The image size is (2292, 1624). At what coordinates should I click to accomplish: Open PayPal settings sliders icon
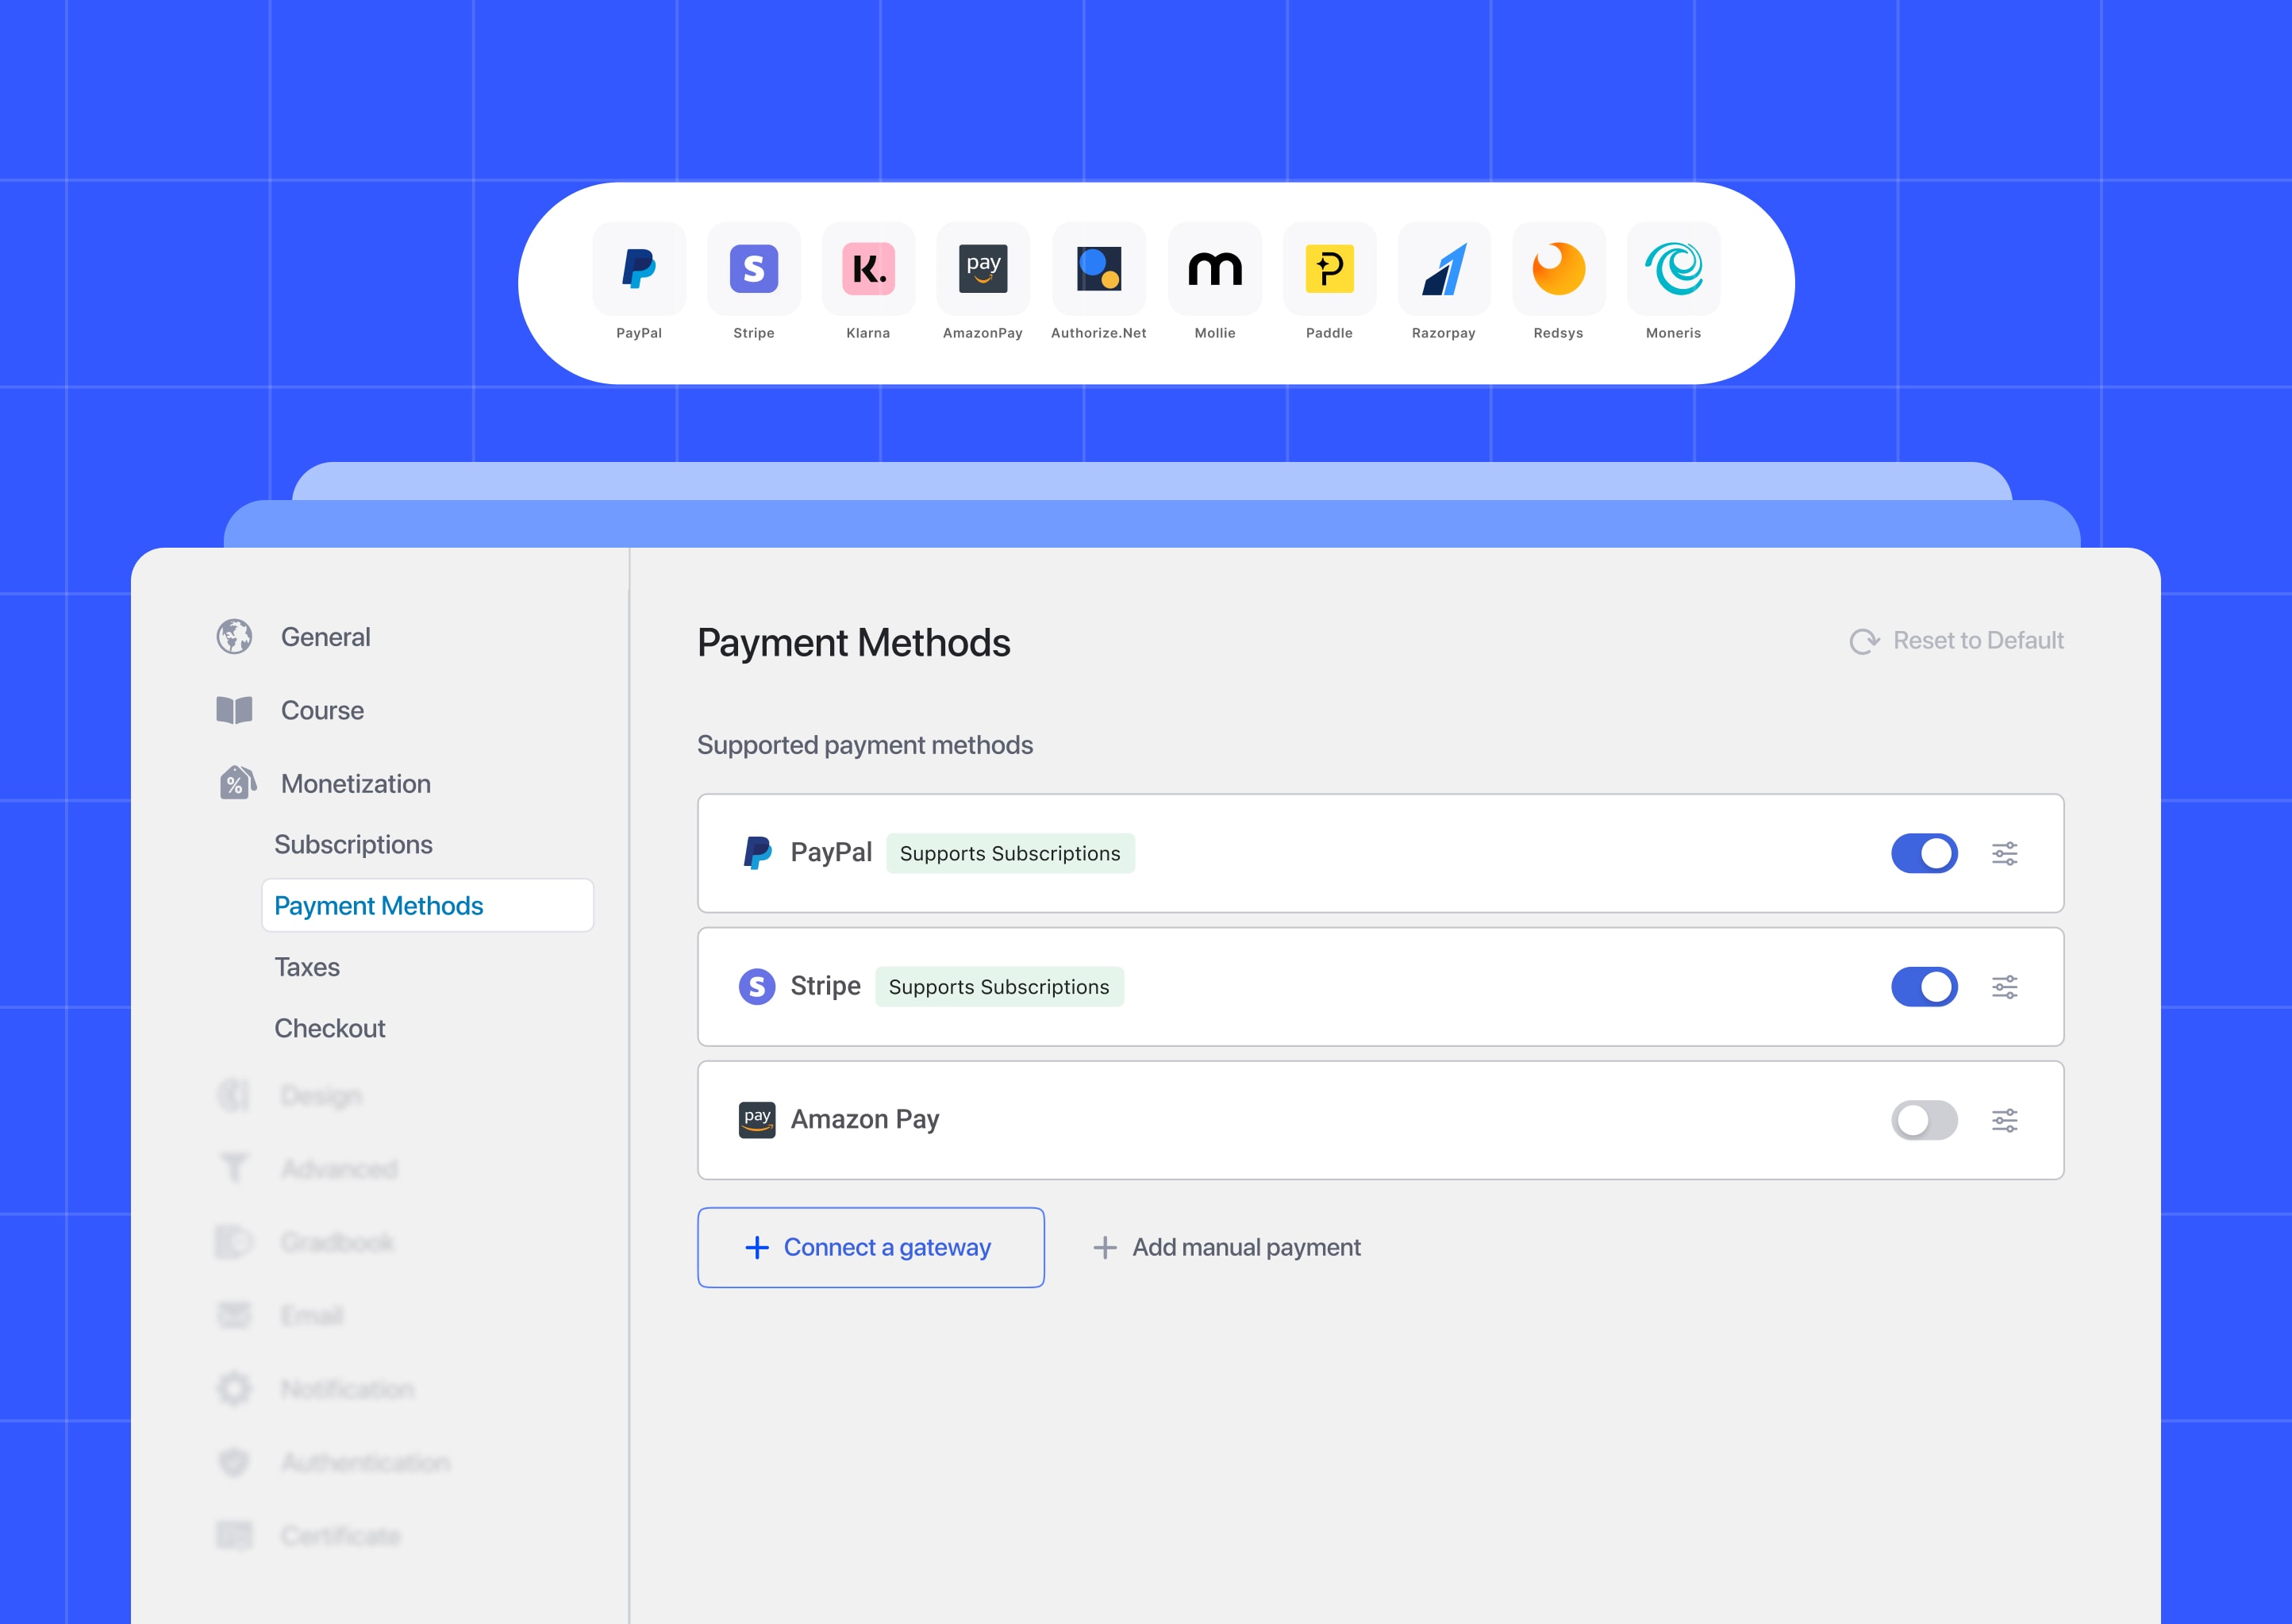(2004, 853)
